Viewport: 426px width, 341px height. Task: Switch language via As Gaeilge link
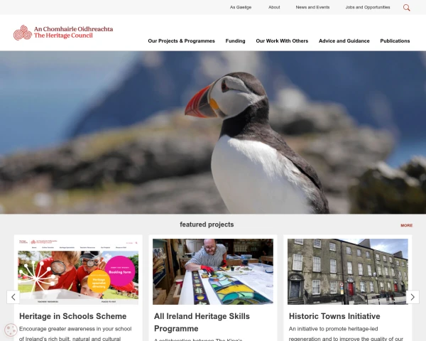tap(241, 7)
